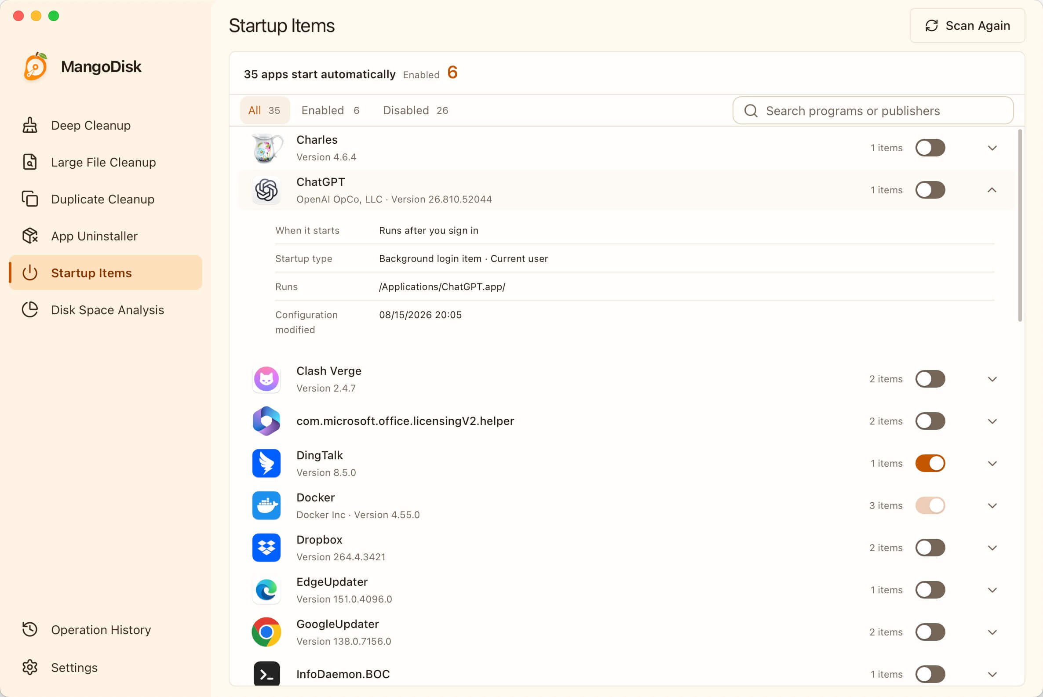The image size is (1043, 697).
Task: Expand the DingTalk row chevron
Action: tap(992, 464)
